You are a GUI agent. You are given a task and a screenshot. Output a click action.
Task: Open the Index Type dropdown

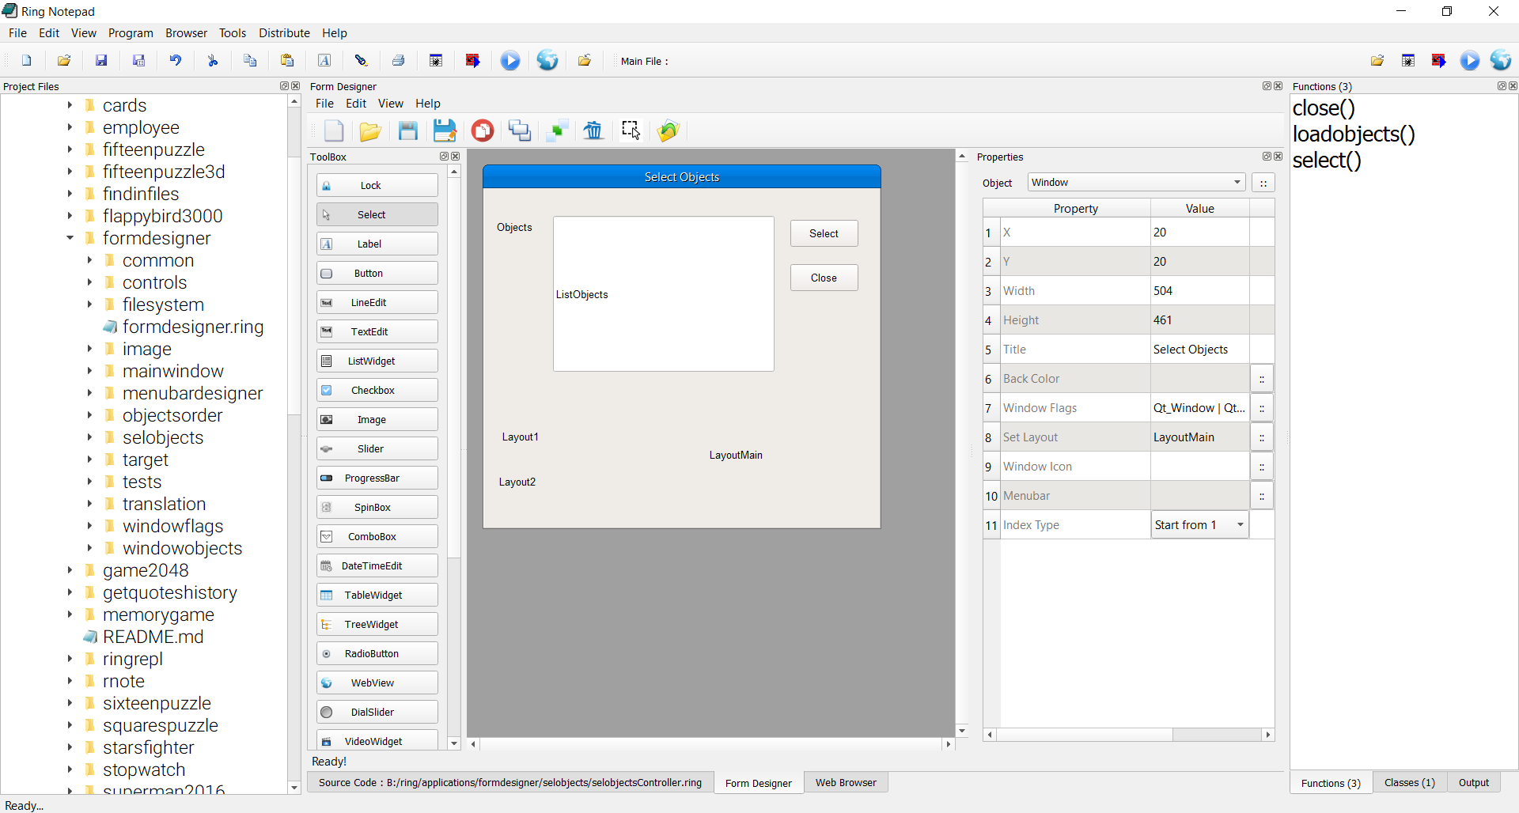[x=1199, y=525]
